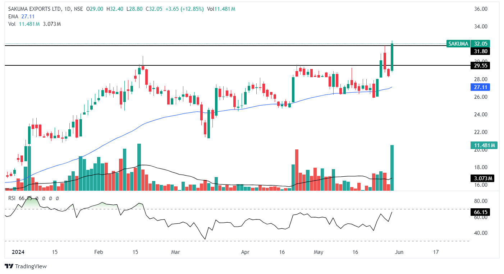The width and height of the screenshot is (504, 274).
Task: Click the blue 27.11 EMA axis label
Action: click(x=480, y=87)
